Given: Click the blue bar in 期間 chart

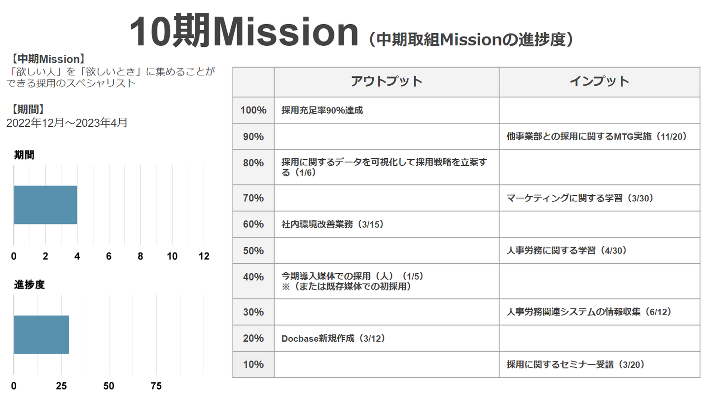Looking at the screenshot, I should [45, 205].
